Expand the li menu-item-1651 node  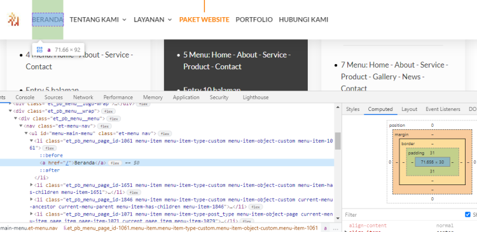[x=31, y=184]
